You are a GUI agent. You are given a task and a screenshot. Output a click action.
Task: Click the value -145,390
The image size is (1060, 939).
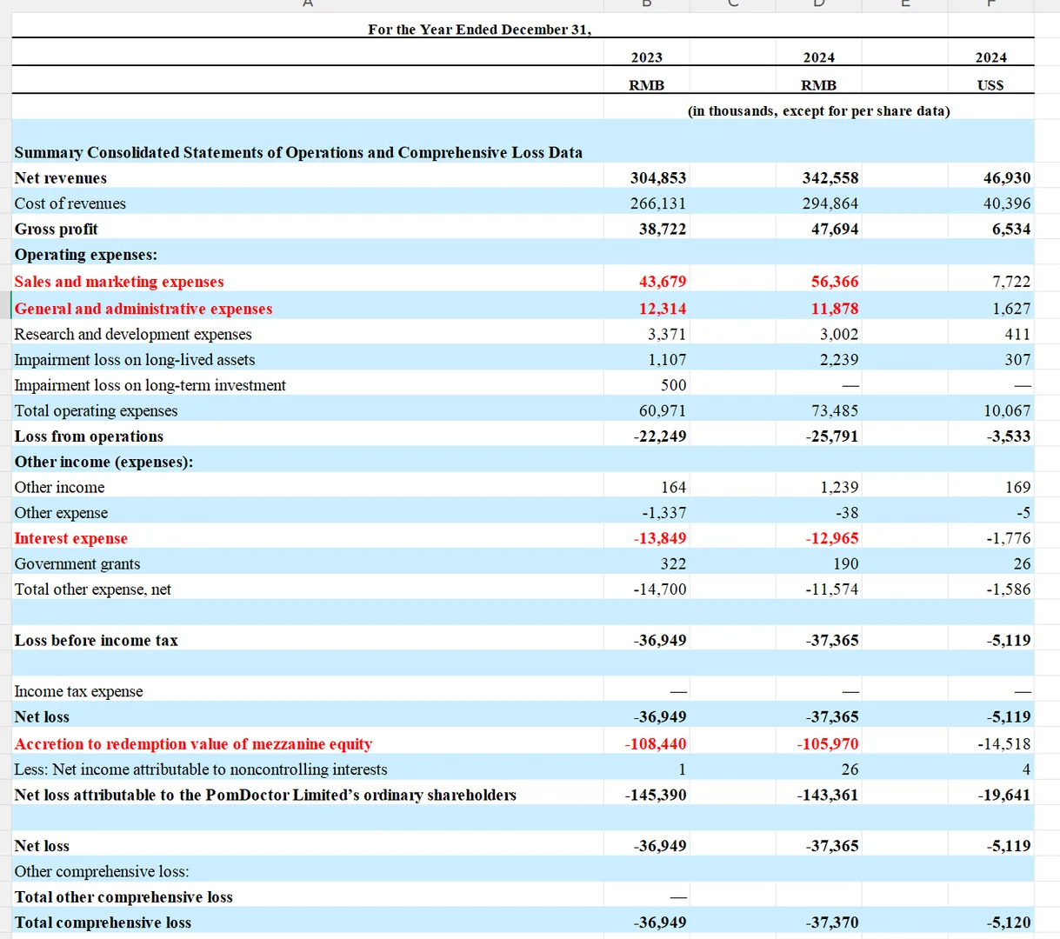click(656, 796)
